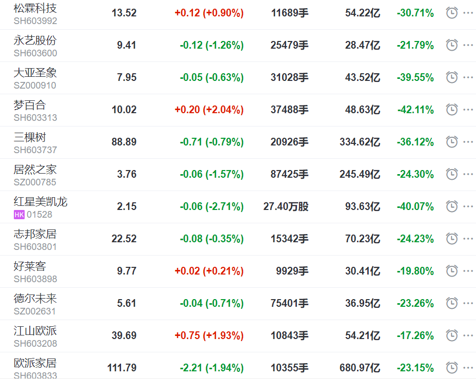Click stock code SH603737

pos(35,150)
